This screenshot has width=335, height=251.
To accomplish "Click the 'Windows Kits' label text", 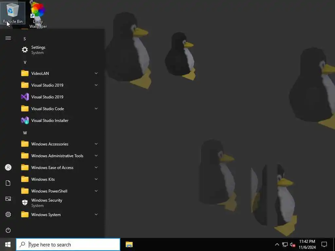I will click(x=43, y=179).
